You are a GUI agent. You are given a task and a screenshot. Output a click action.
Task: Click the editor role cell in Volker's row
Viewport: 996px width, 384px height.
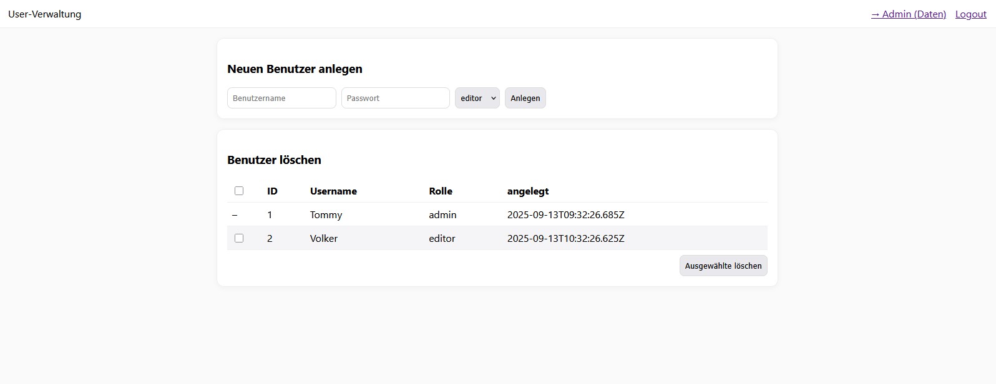(x=442, y=239)
